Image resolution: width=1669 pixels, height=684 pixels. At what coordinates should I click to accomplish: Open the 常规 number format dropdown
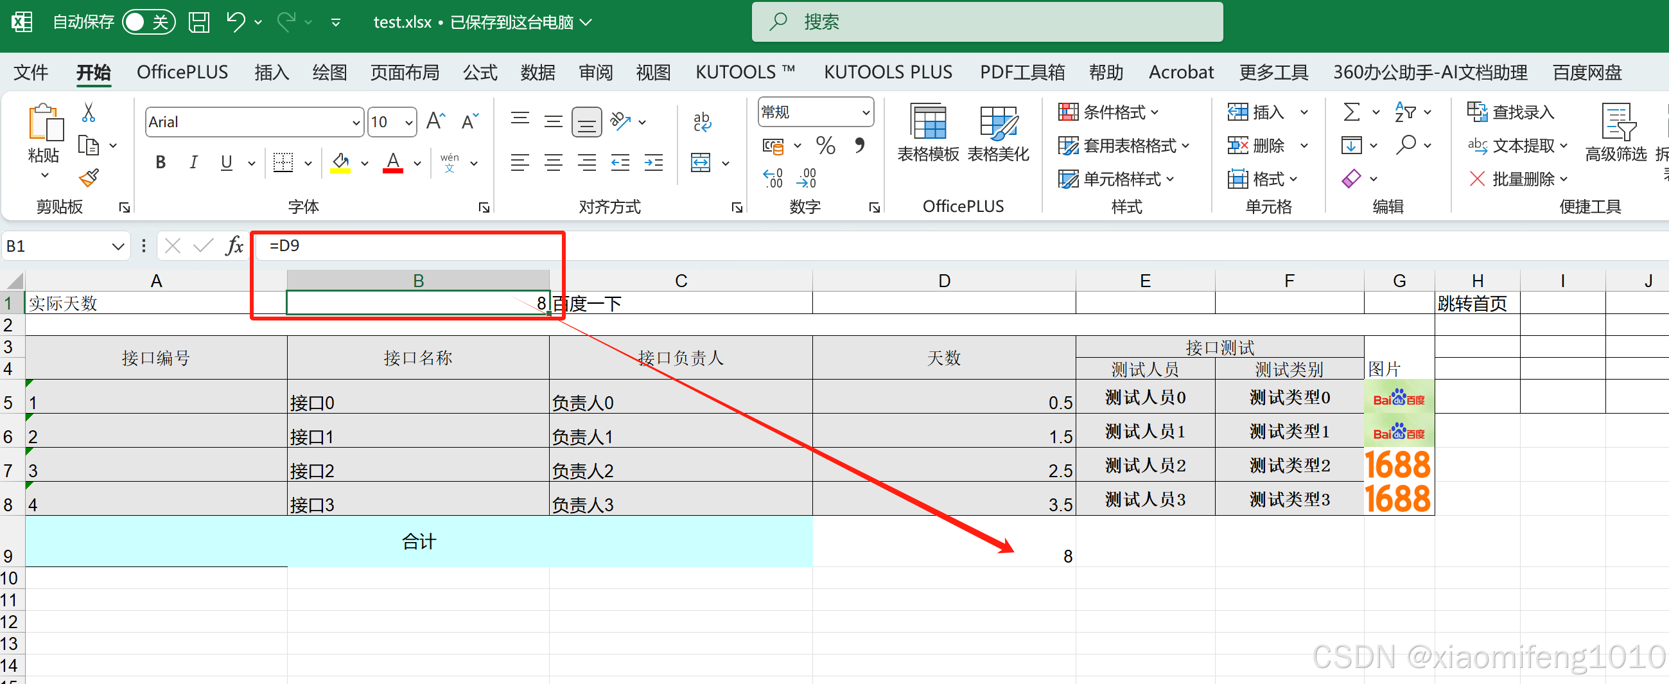click(865, 112)
